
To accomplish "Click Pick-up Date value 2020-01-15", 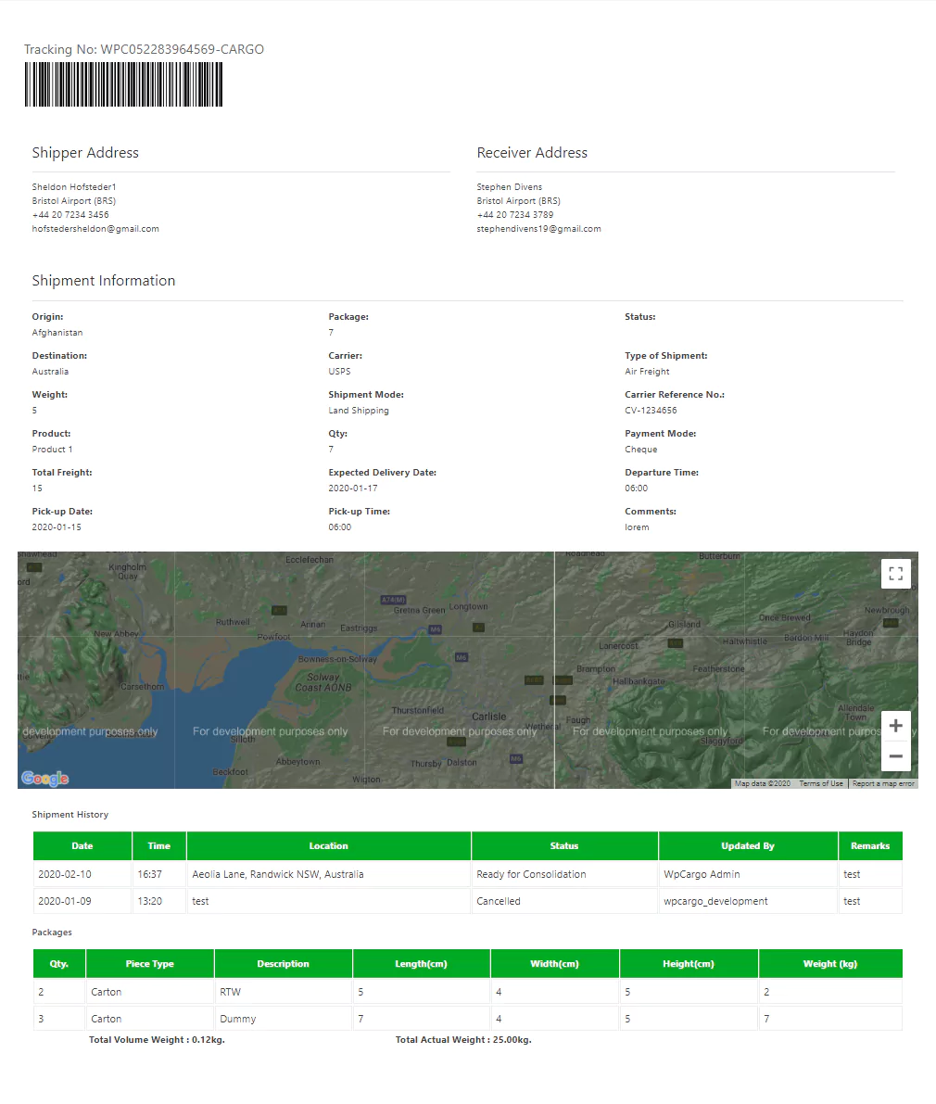I will coord(57,527).
